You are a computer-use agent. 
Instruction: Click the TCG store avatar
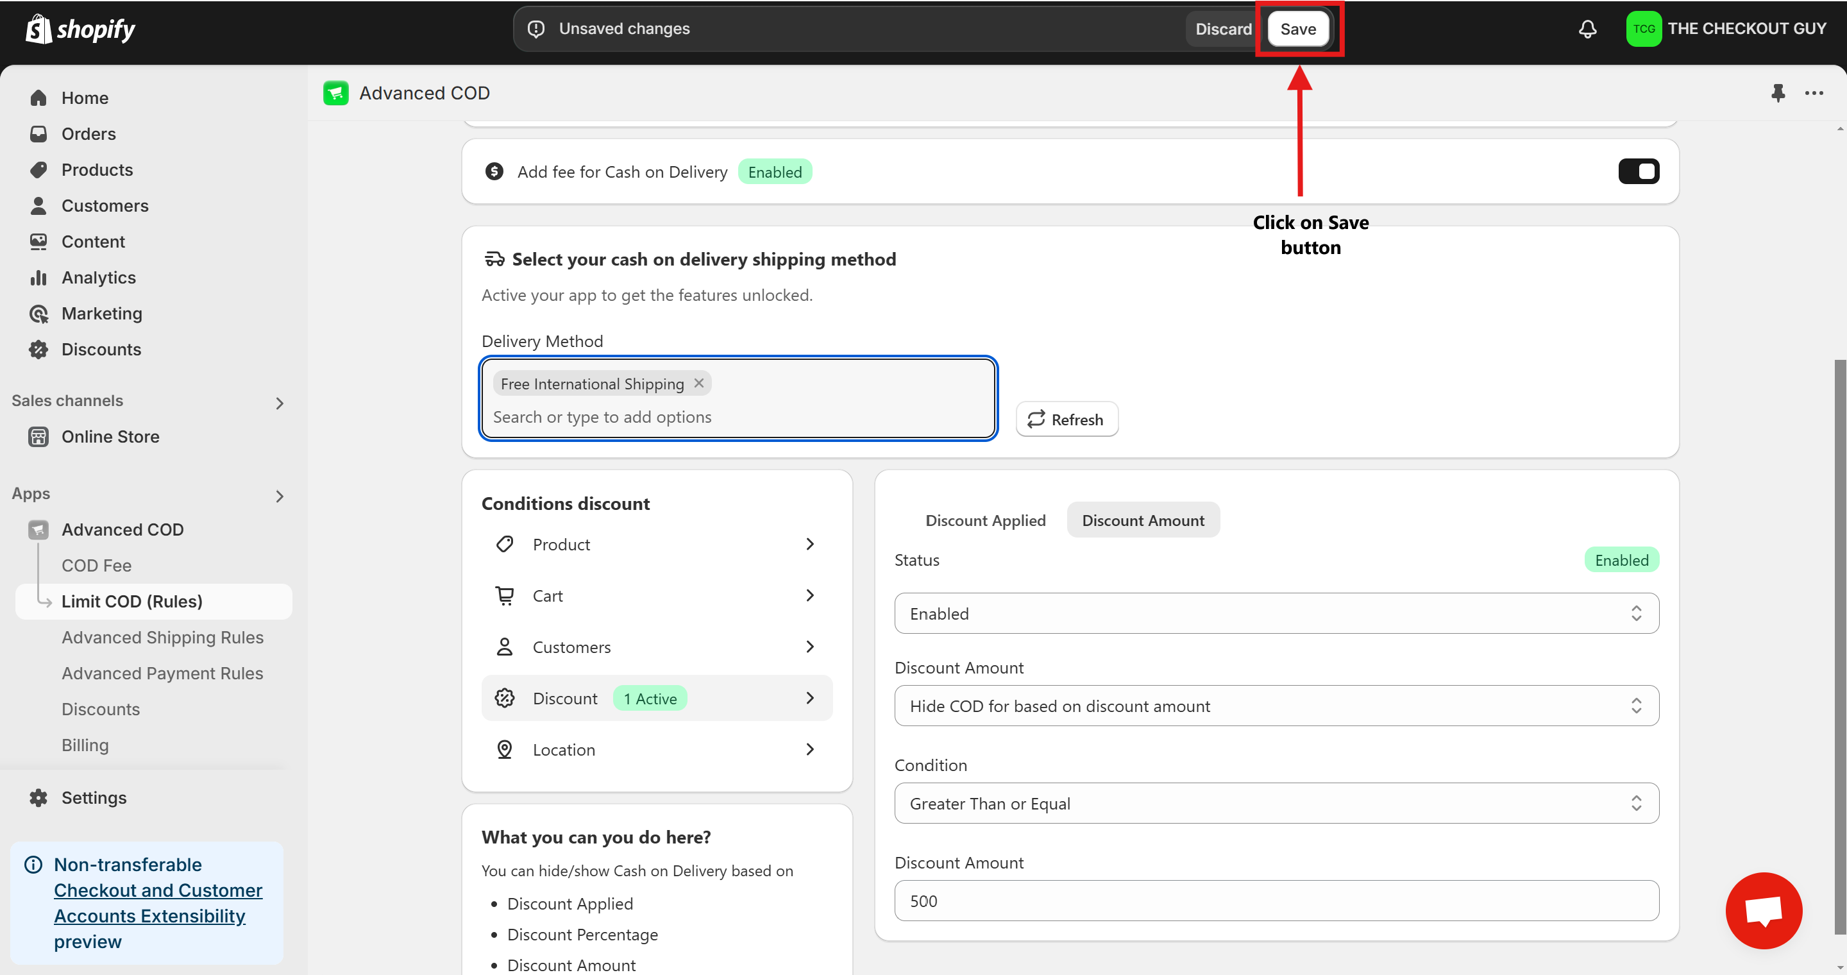[x=1643, y=29]
